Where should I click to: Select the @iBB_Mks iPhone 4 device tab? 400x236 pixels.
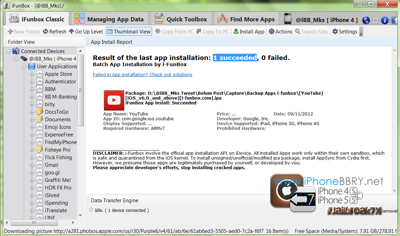(x=321, y=20)
